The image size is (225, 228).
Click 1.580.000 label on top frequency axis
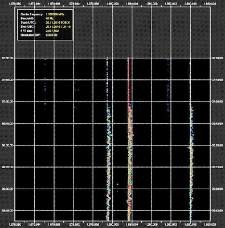pyautogui.click(x=112, y=3)
